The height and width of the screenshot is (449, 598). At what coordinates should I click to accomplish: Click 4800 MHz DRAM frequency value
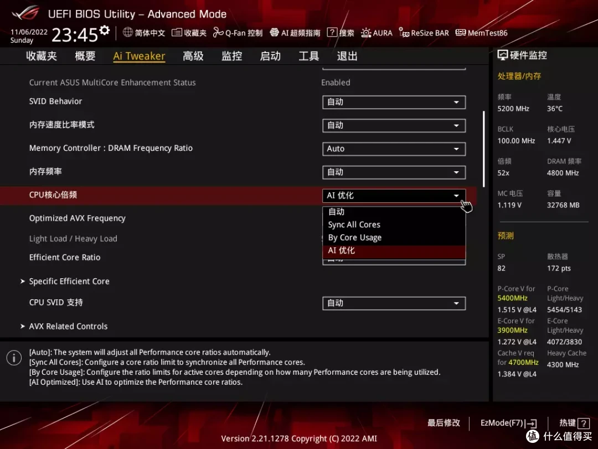tap(563, 173)
